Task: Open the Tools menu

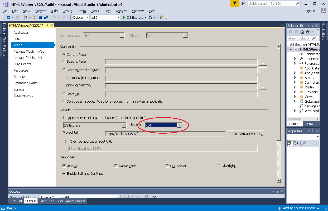Action: (95, 11)
